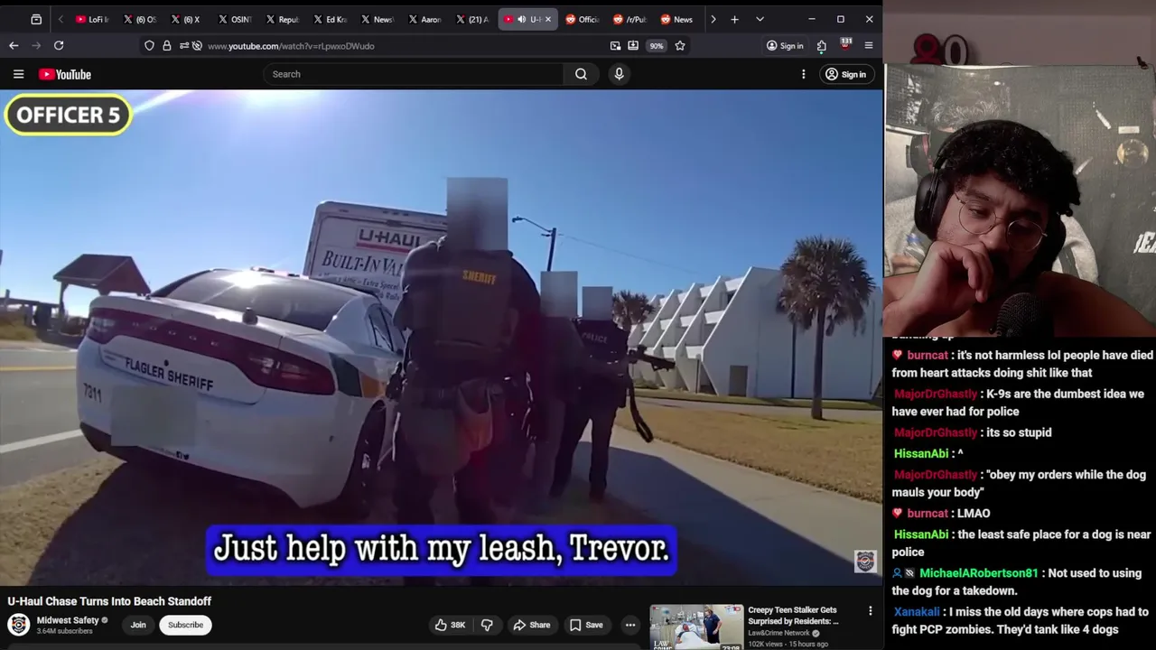Image resolution: width=1156 pixels, height=650 pixels.
Task: Like the video with 38K likes
Action: click(450, 625)
